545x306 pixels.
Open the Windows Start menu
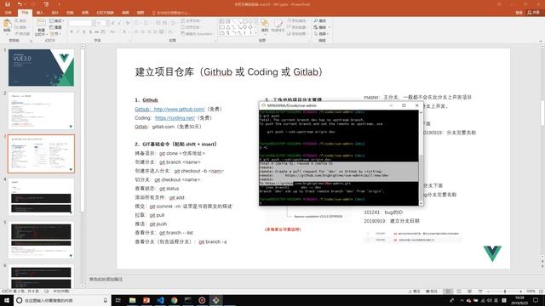click(7, 300)
